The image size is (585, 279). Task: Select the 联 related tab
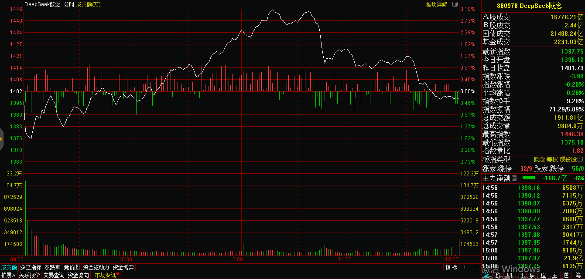pos(532,275)
